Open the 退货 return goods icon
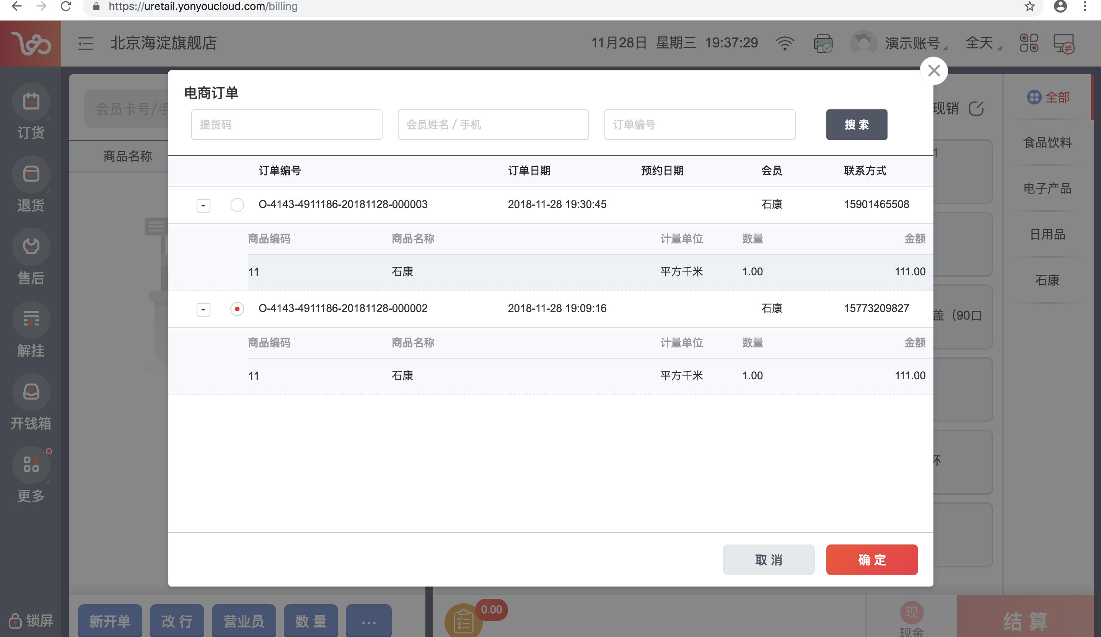The width and height of the screenshot is (1101, 637). coord(31,174)
